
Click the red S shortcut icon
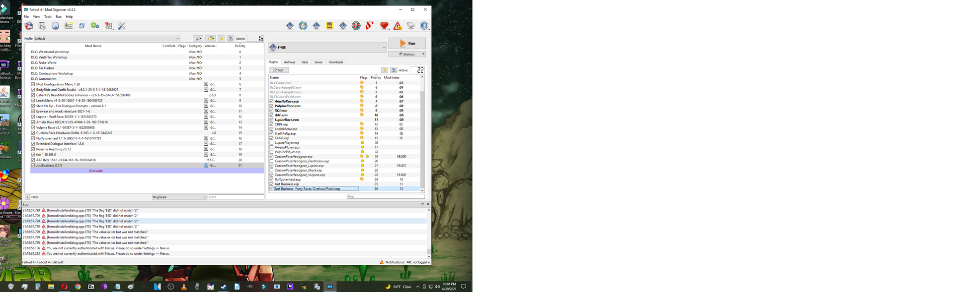370,26
